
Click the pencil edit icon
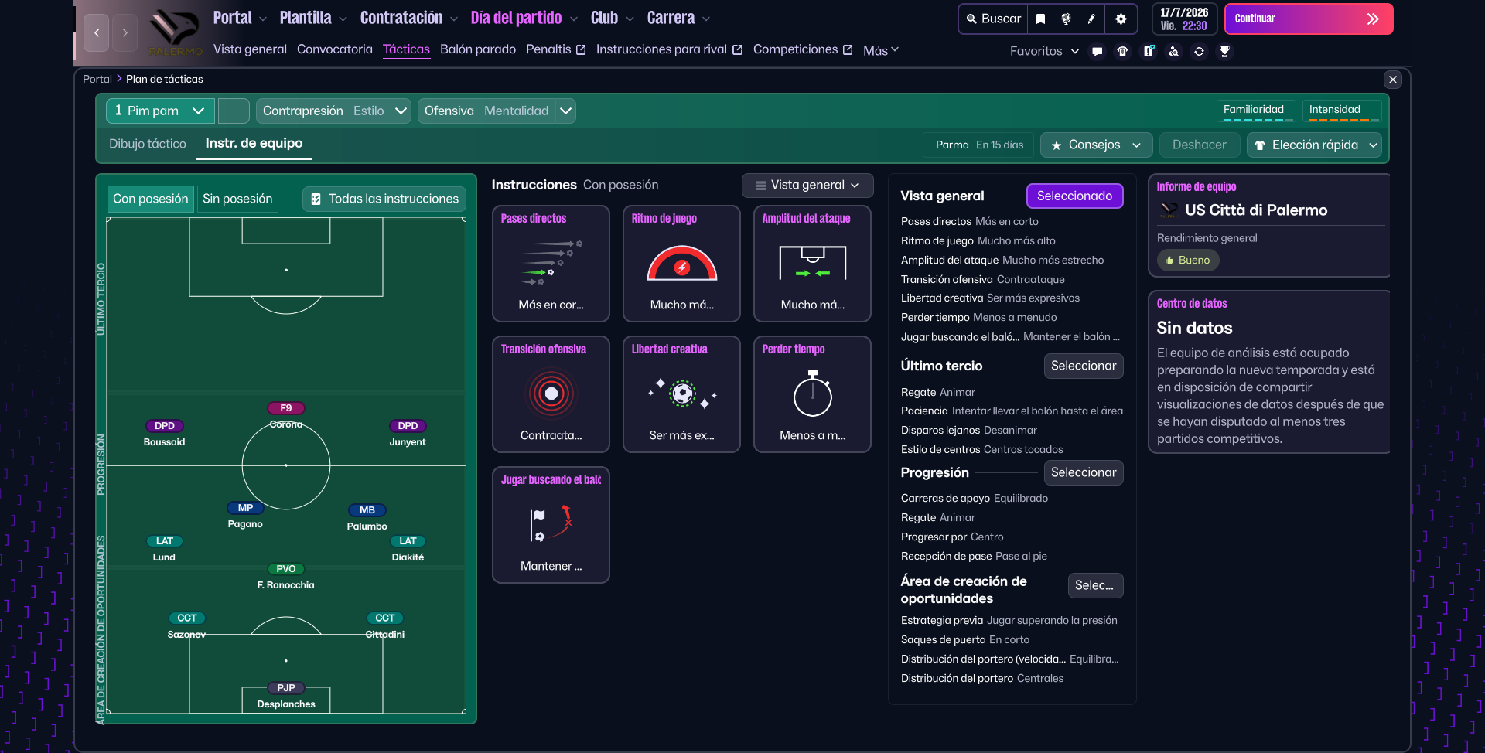click(x=1091, y=19)
